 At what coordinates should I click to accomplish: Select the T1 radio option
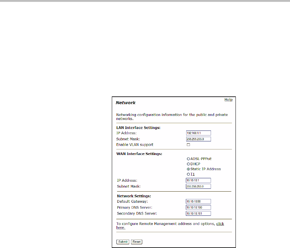[x=188, y=174]
